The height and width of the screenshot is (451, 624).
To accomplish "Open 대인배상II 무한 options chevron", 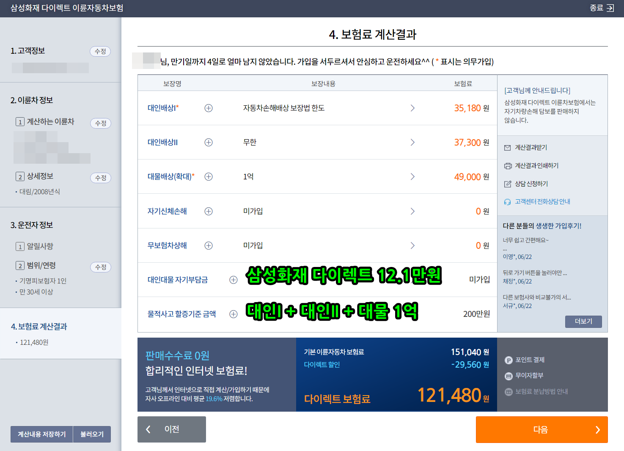I will click(412, 142).
